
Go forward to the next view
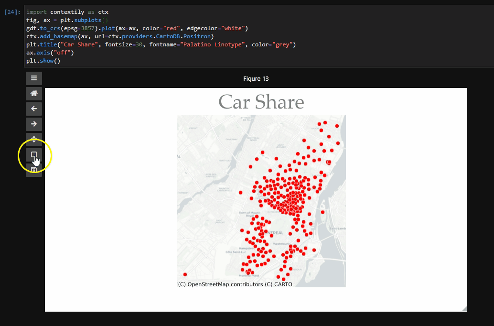(x=33, y=124)
